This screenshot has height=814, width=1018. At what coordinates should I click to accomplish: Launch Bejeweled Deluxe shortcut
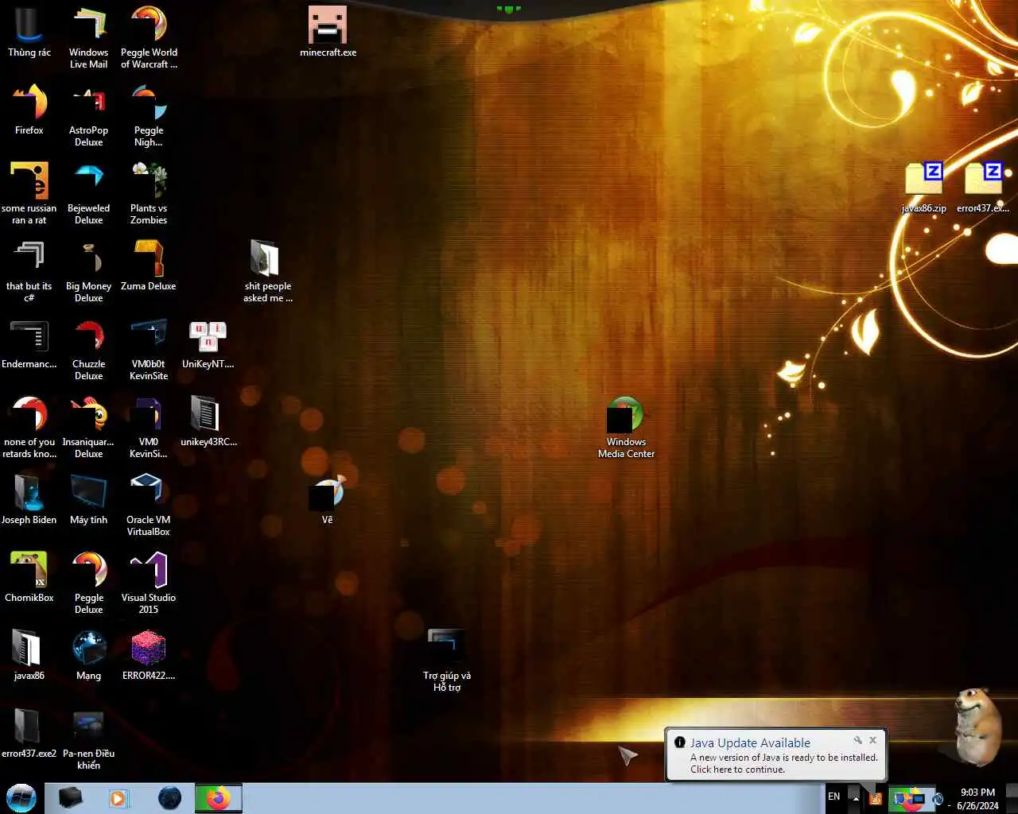pos(88,193)
